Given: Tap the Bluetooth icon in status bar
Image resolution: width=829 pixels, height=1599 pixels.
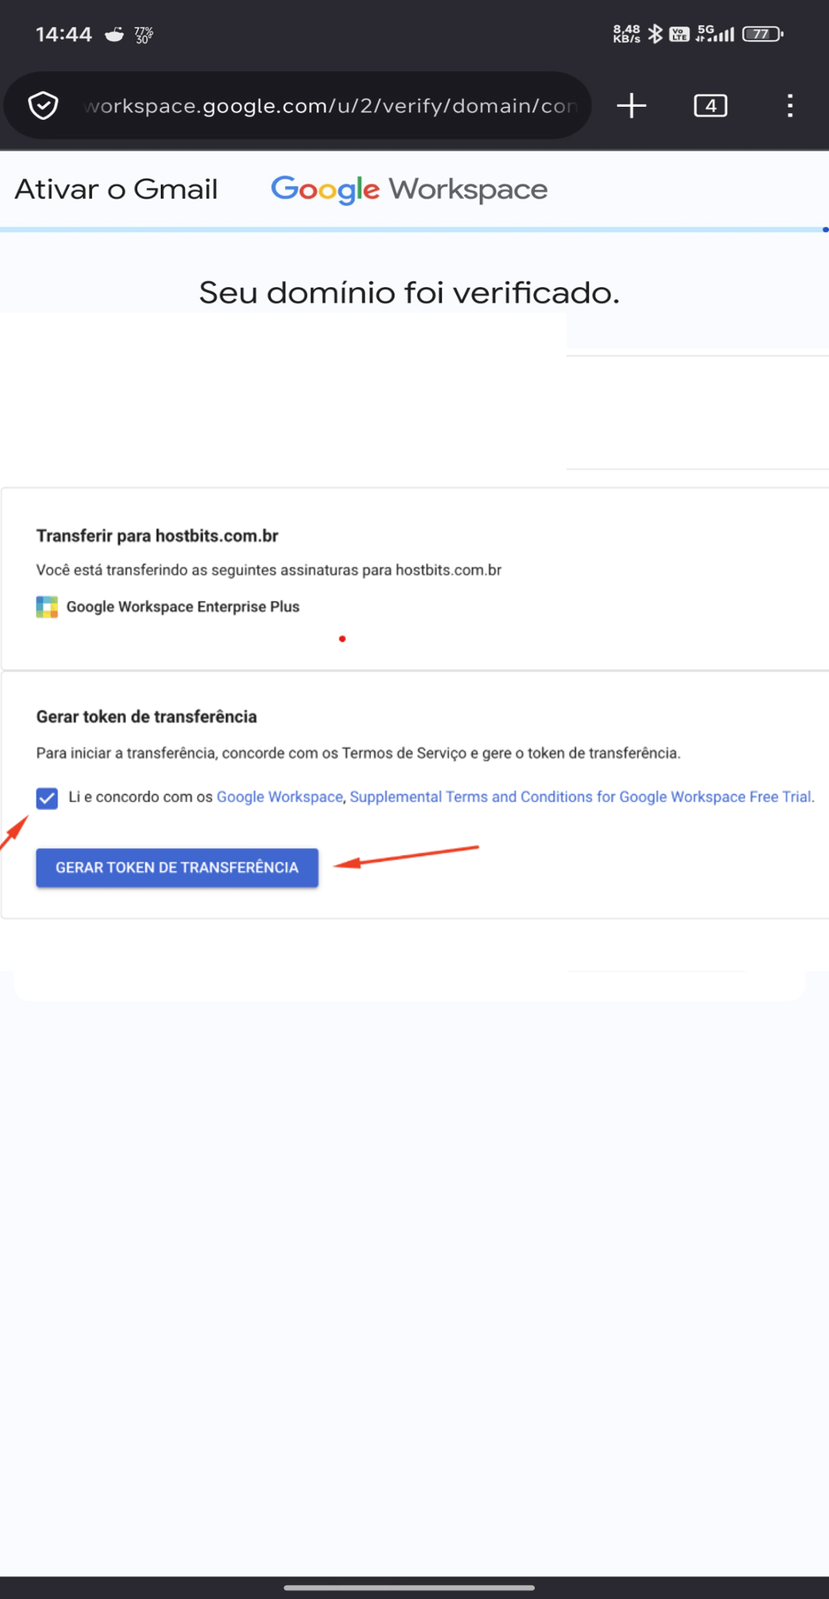Looking at the screenshot, I should 655,34.
